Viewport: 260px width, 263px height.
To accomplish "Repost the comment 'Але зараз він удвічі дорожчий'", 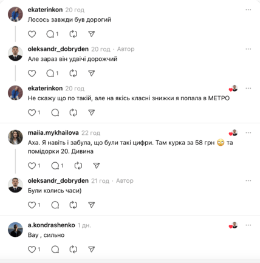I will click(73, 73).
